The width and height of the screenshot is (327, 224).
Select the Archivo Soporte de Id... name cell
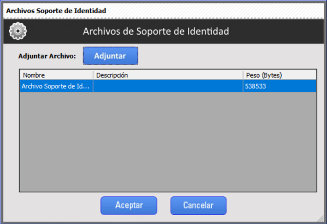pos(56,86)
